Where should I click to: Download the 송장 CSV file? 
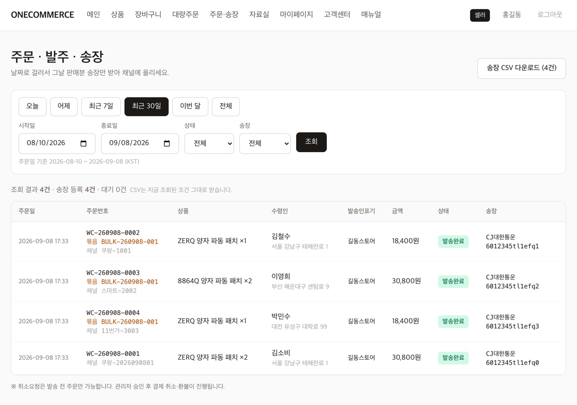522,68
